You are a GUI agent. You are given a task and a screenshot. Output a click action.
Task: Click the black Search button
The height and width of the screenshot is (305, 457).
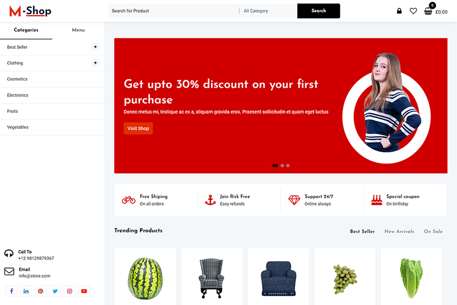tap(318, 11)
